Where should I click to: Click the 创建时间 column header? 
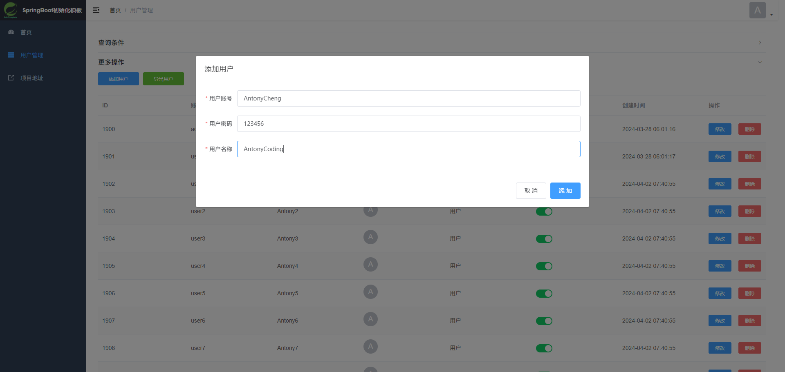[634, 105]
